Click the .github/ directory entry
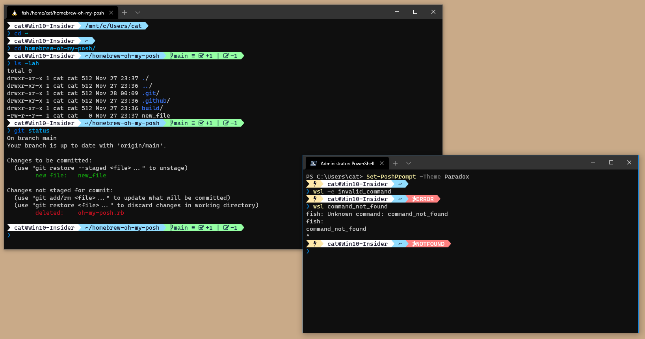The width and height of the screenshot is (645, 339). [x=156, y=101]
